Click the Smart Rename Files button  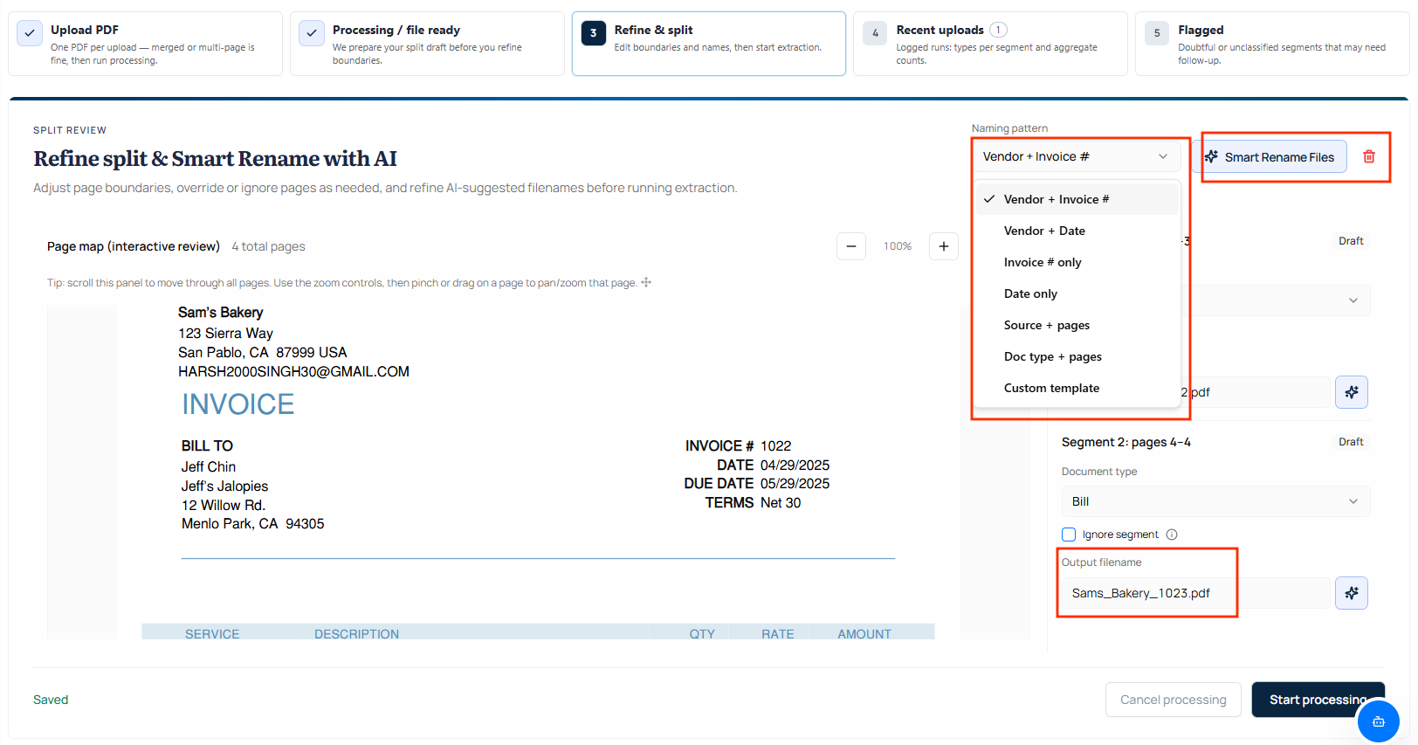pos(1270,156)
